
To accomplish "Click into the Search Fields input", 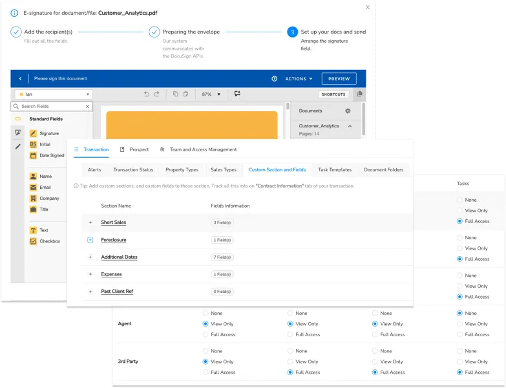I will pos(52,106).
